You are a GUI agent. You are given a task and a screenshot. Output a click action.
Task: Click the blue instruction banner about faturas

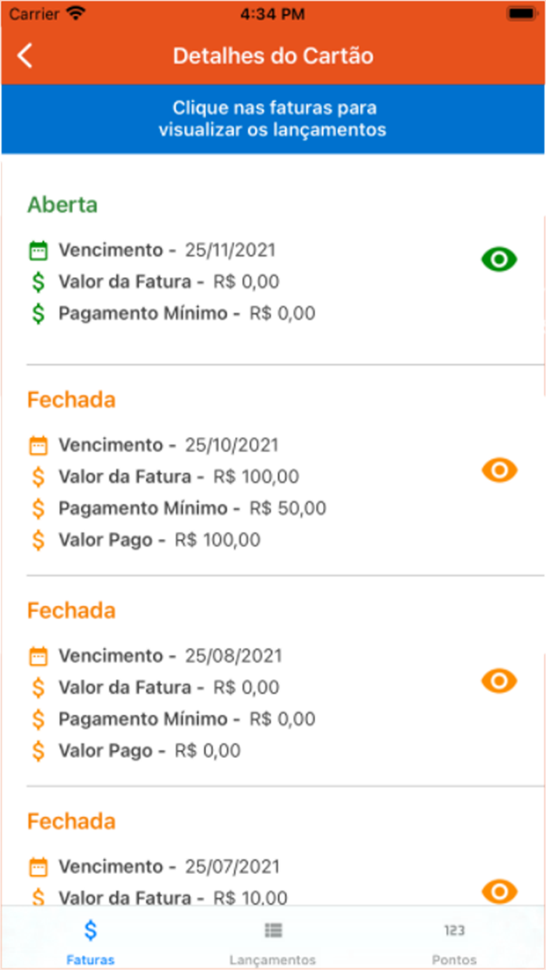pos(273,119)
